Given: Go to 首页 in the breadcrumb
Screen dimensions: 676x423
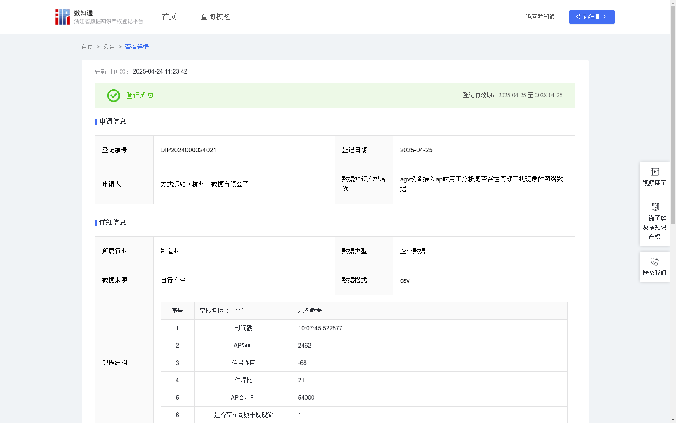Looking at the screenshot, I should coord(87,47).
